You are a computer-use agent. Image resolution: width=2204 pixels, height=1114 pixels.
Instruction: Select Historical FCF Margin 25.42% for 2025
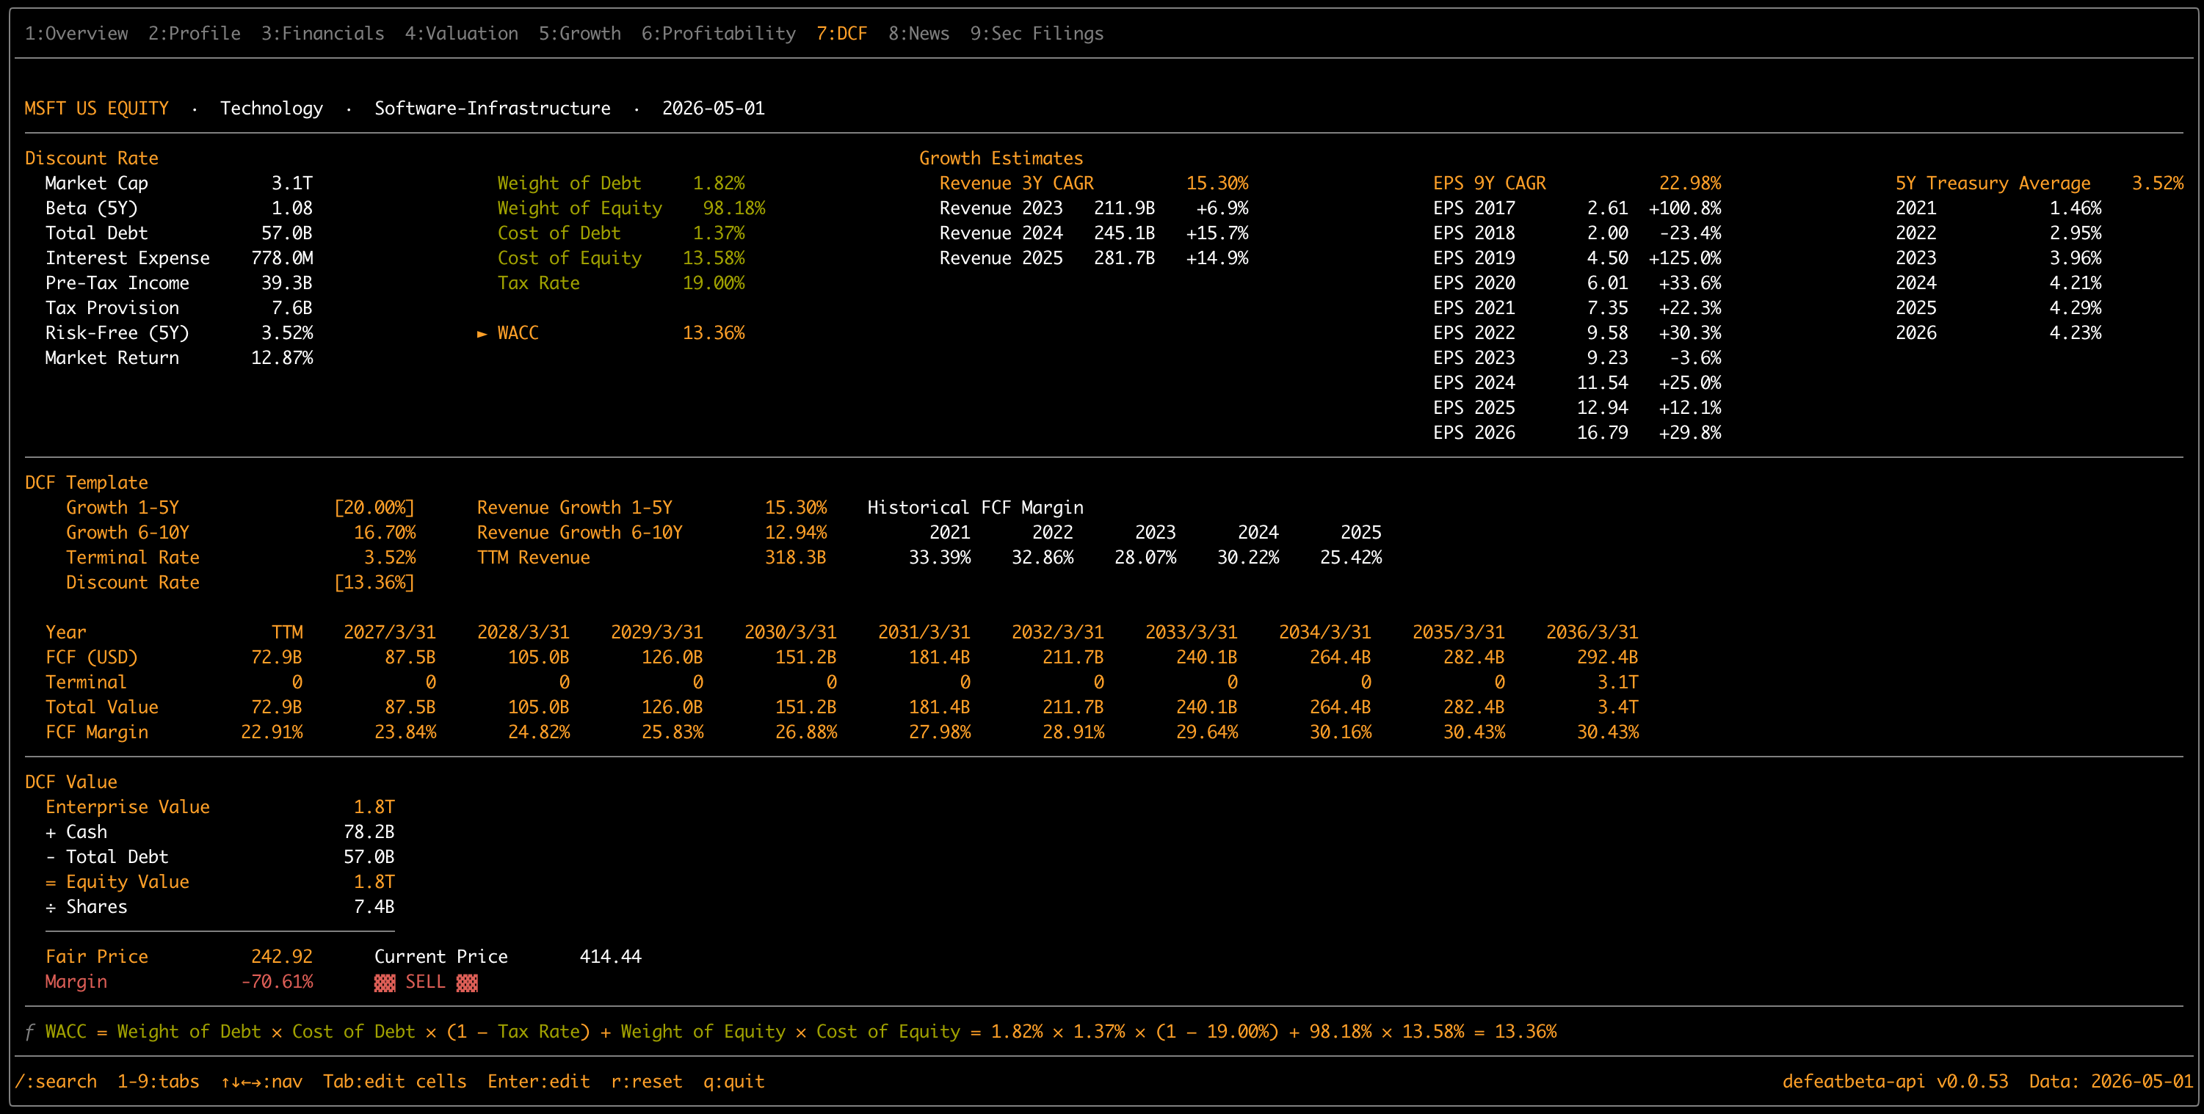point(1350,558)
